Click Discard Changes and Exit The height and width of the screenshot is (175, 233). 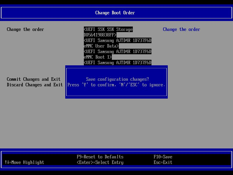pyautogui.click(x=35, y=85)
